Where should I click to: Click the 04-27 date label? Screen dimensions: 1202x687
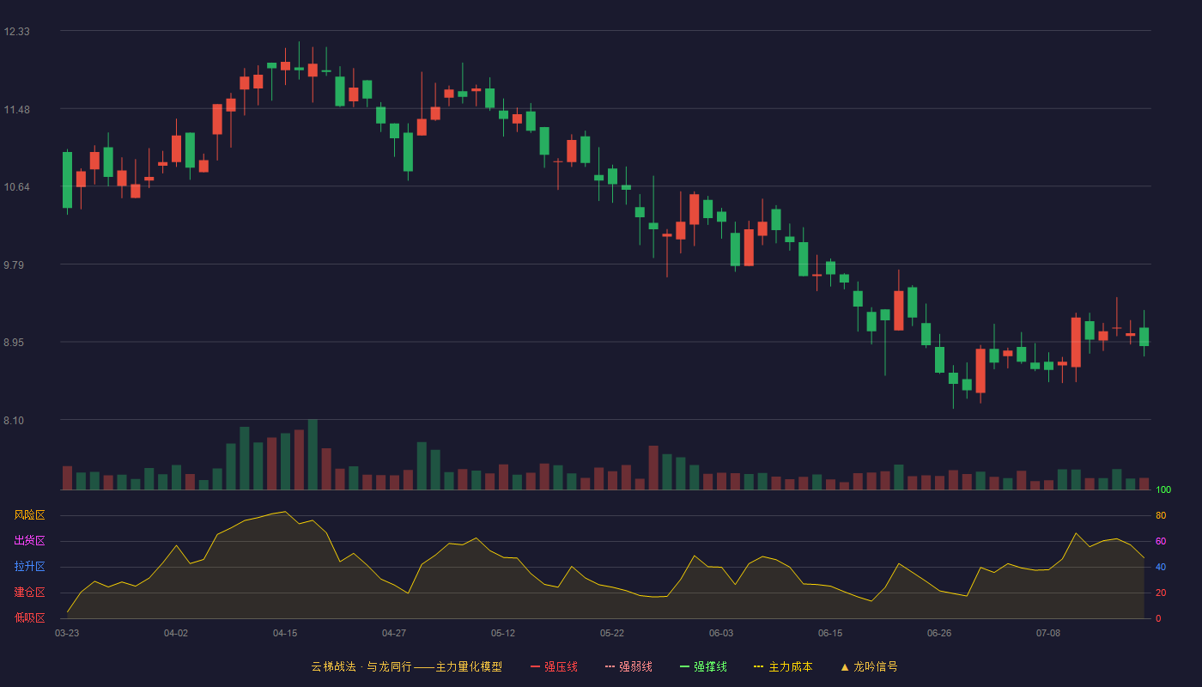(394, 633)
